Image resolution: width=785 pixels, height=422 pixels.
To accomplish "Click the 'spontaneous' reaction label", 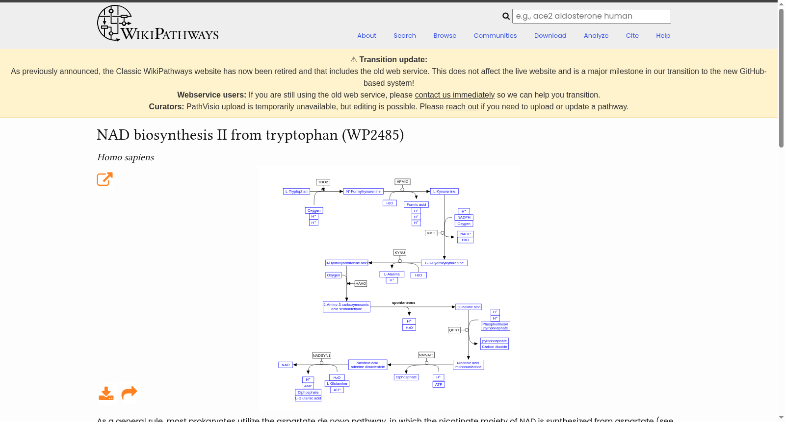I will [403, 303].
